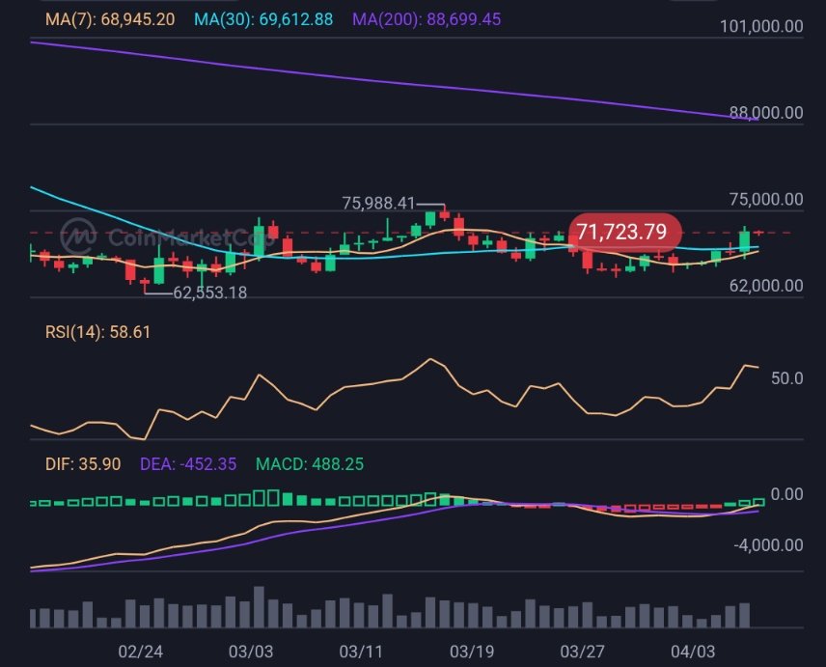
Task: Click the RSI(14): 58.61 label
Action: coord(98,332)
